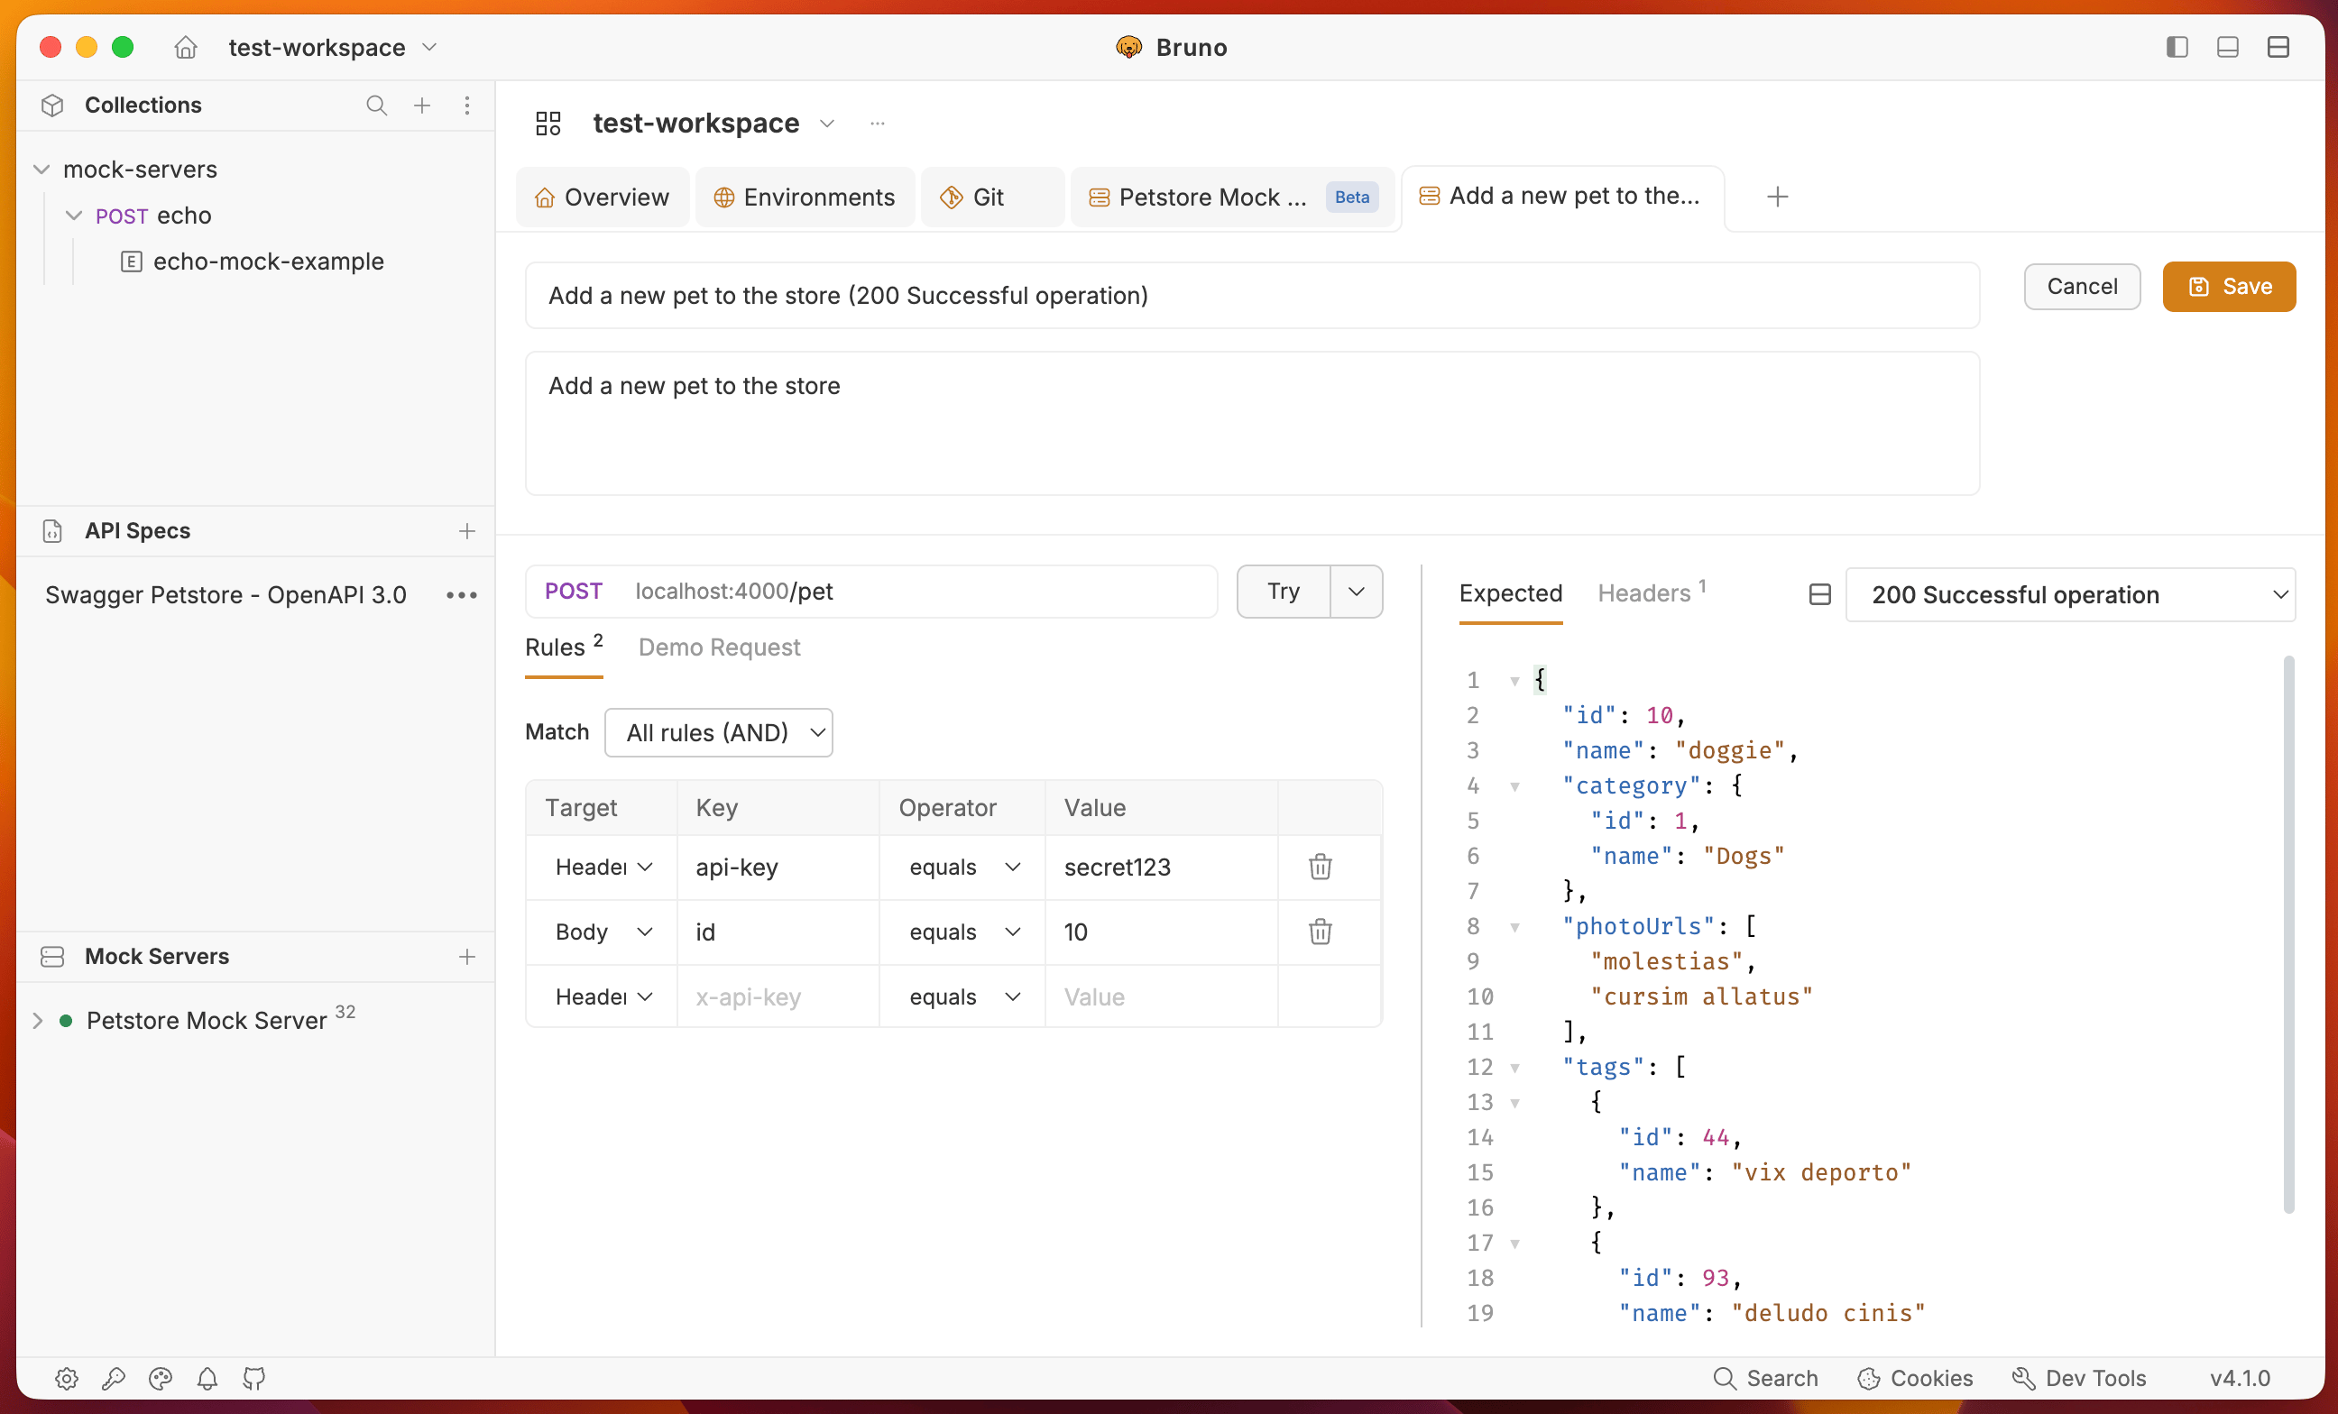2338x1414 pixels.
Task: Open Dev Tools from the status bar
Action: pos(2079,1378)
